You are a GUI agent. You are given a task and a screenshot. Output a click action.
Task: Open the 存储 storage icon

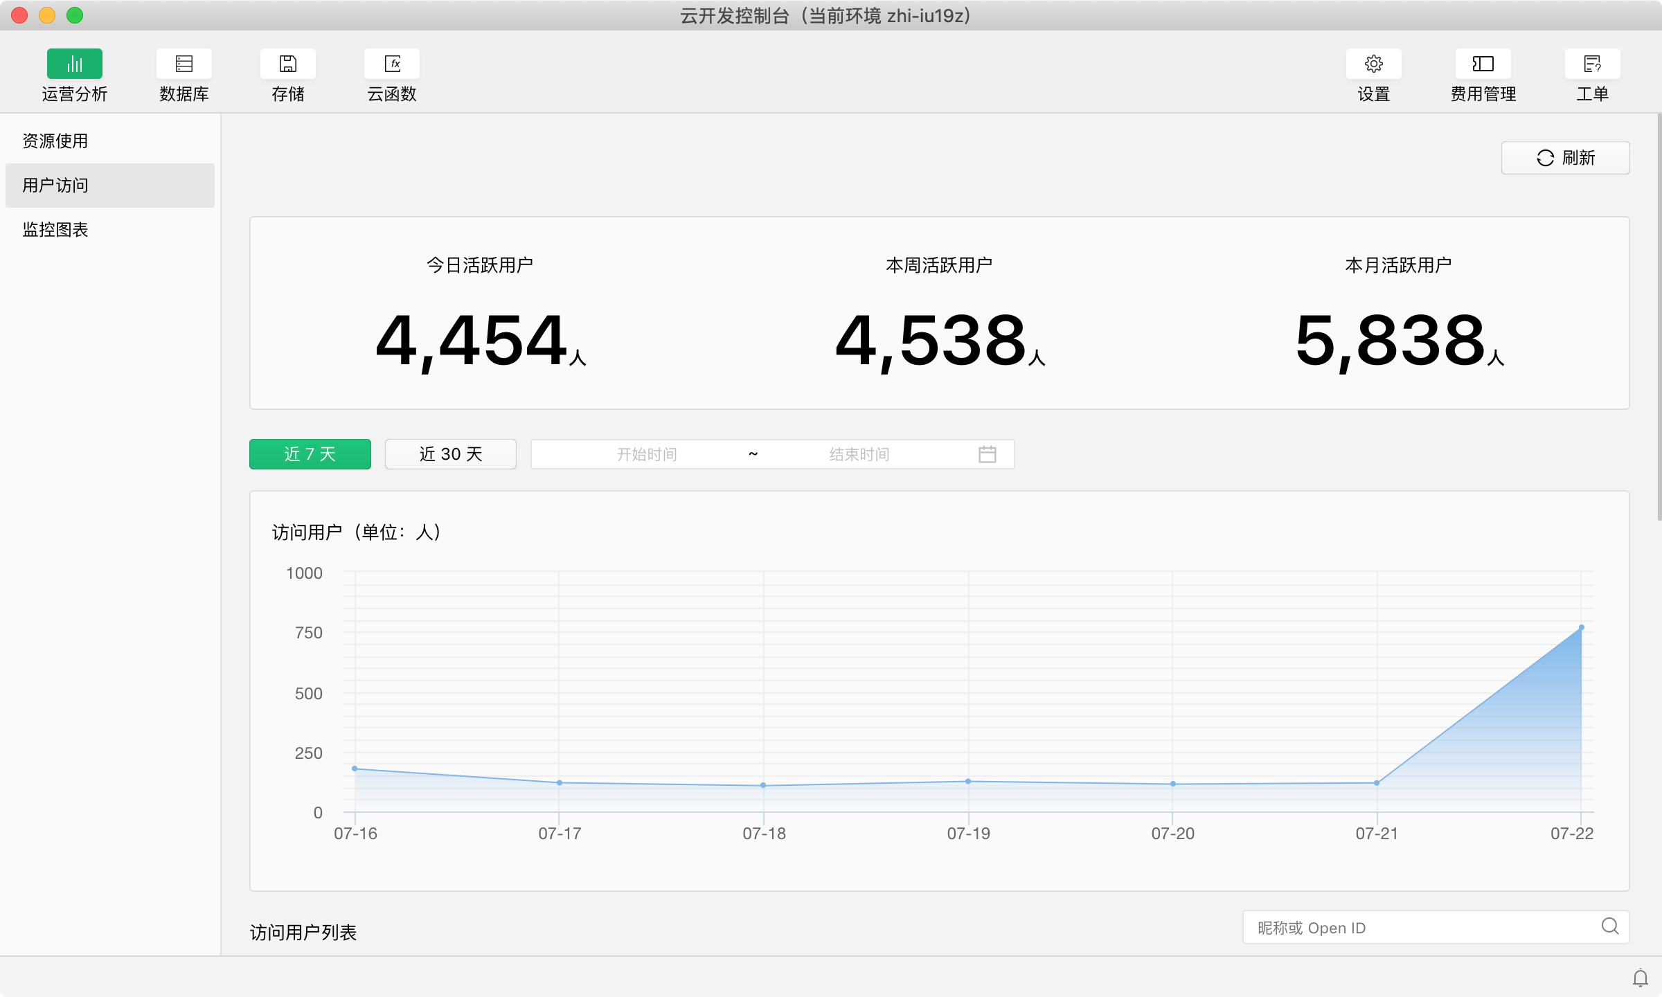[x=287, y=64]
